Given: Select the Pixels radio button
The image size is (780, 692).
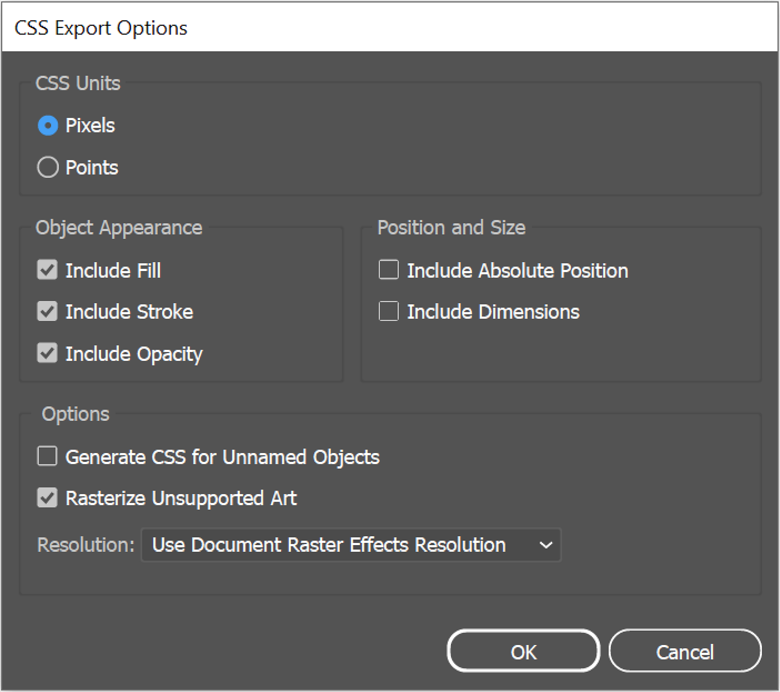Looking at the screenshot, I should tap(48, 126).
